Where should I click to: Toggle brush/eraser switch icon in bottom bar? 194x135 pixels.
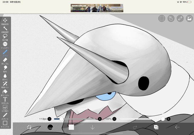coord(29,127)
